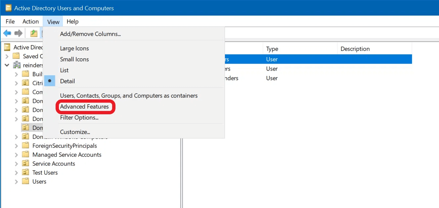439x208 pixels.
Task: Select the ForeignSecurityPrincipals folder icon
Action: (x=25, y=145)
